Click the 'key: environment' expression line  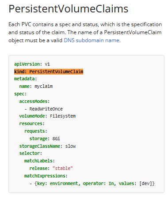click(x=92, y=183)
